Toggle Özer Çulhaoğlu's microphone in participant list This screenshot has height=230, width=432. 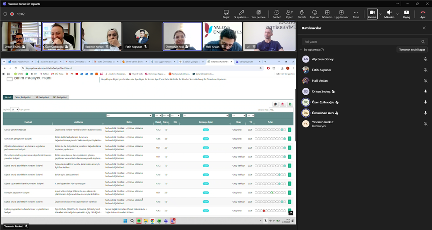tap(426, 102)
